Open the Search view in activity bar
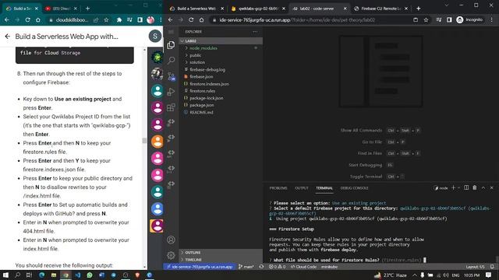The image size is (499, 280). (x=171, y=60)
